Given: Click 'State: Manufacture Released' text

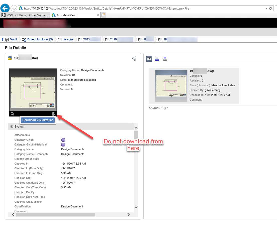Looking at the screenshot, I should click(x=78, y=80).
